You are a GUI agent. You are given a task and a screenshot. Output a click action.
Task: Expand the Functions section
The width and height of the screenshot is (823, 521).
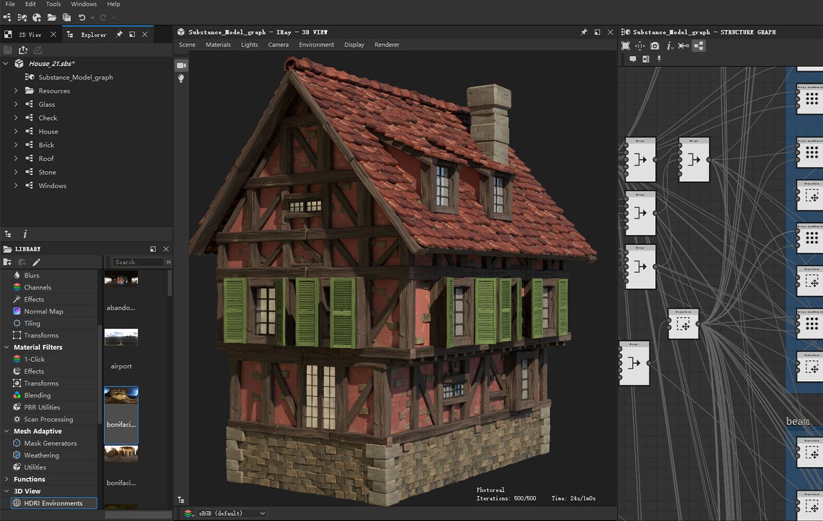6,479
